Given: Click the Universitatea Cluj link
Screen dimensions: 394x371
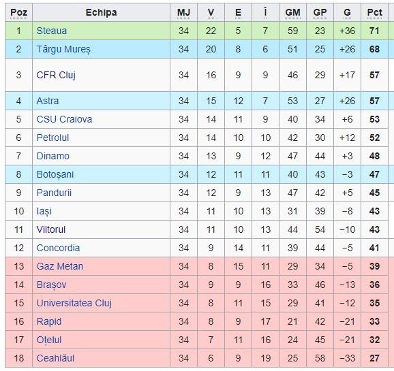Looking at the screenshot, I should tap(74, 303).
